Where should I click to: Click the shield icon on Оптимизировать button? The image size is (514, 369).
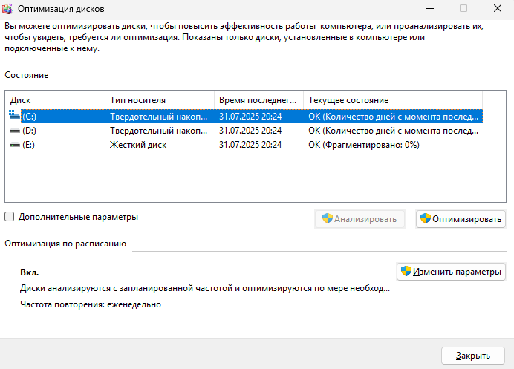(x=425, y=218)
